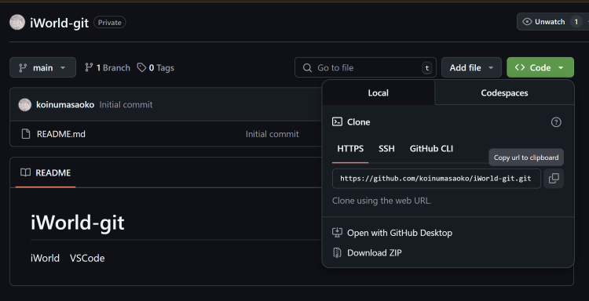Click the Download ZIP archive icon

[x=337, y=252]
